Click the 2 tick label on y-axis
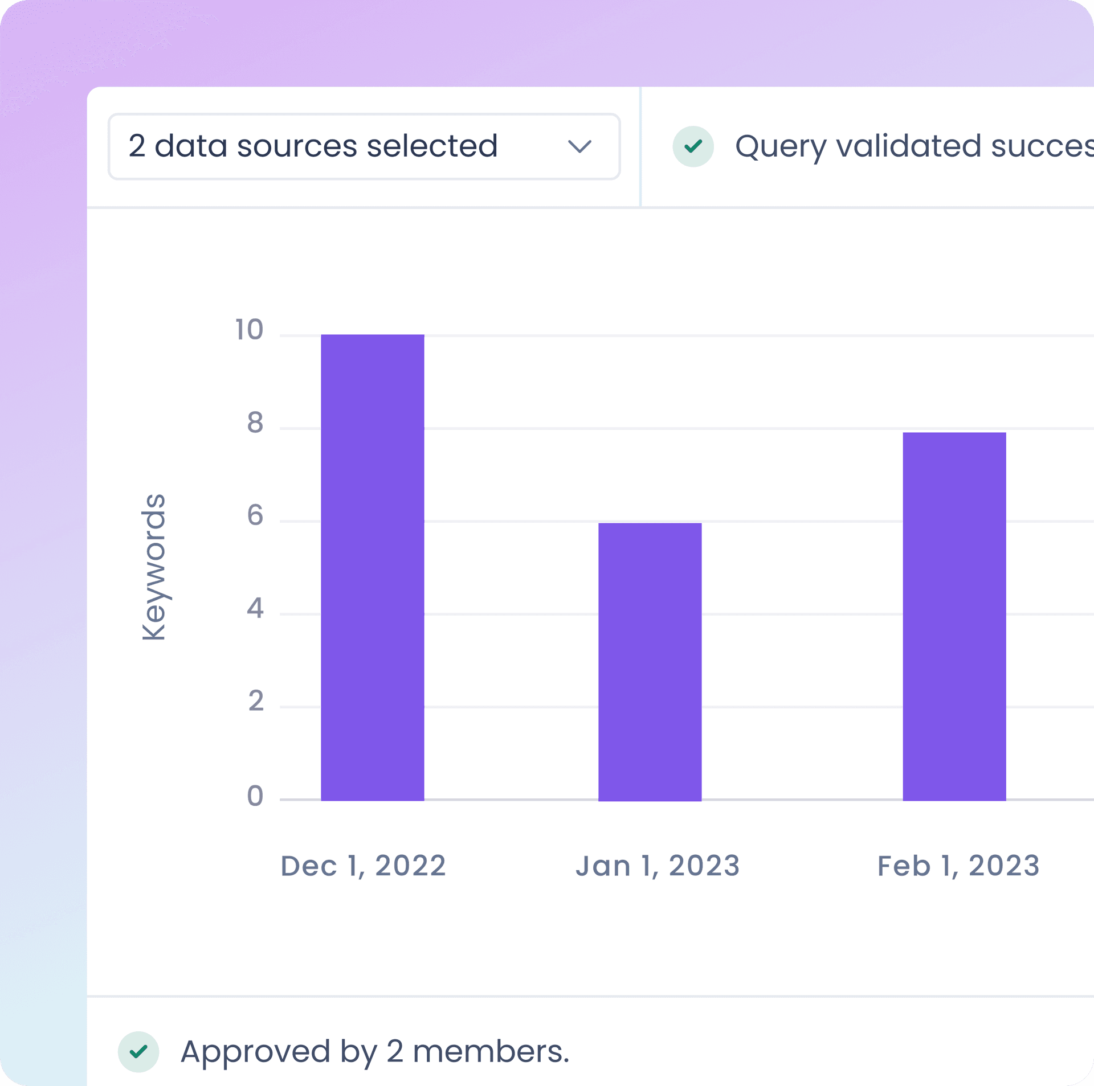Viewport: 1094px width, 1086px height. click(256, 701)
